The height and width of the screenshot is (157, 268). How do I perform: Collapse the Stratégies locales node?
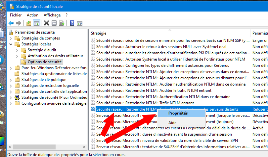[x=11, y=44]
